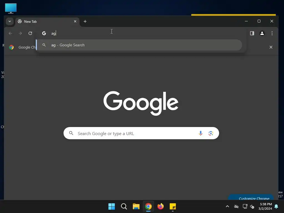This screenshot has width=284, height=213.
Task: Open a new tab with plus button
Action: coord(85,21)
